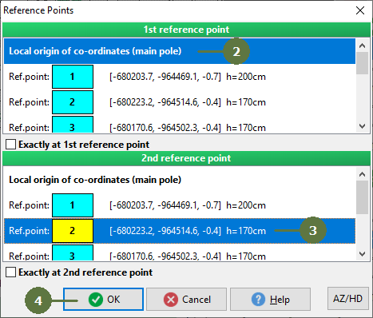The height and width of the screenshot is (318, 373).
Task: Click the AZ/HD button
Action: tap(348, 299)
